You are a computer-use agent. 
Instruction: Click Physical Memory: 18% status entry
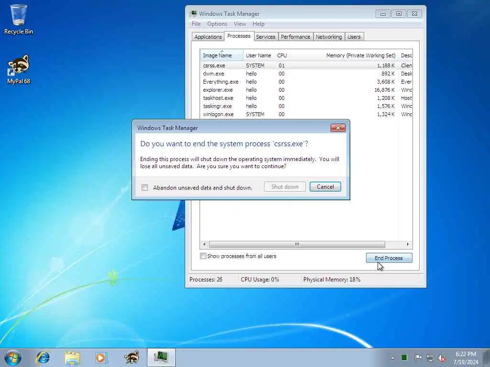[x=332, y=280]
